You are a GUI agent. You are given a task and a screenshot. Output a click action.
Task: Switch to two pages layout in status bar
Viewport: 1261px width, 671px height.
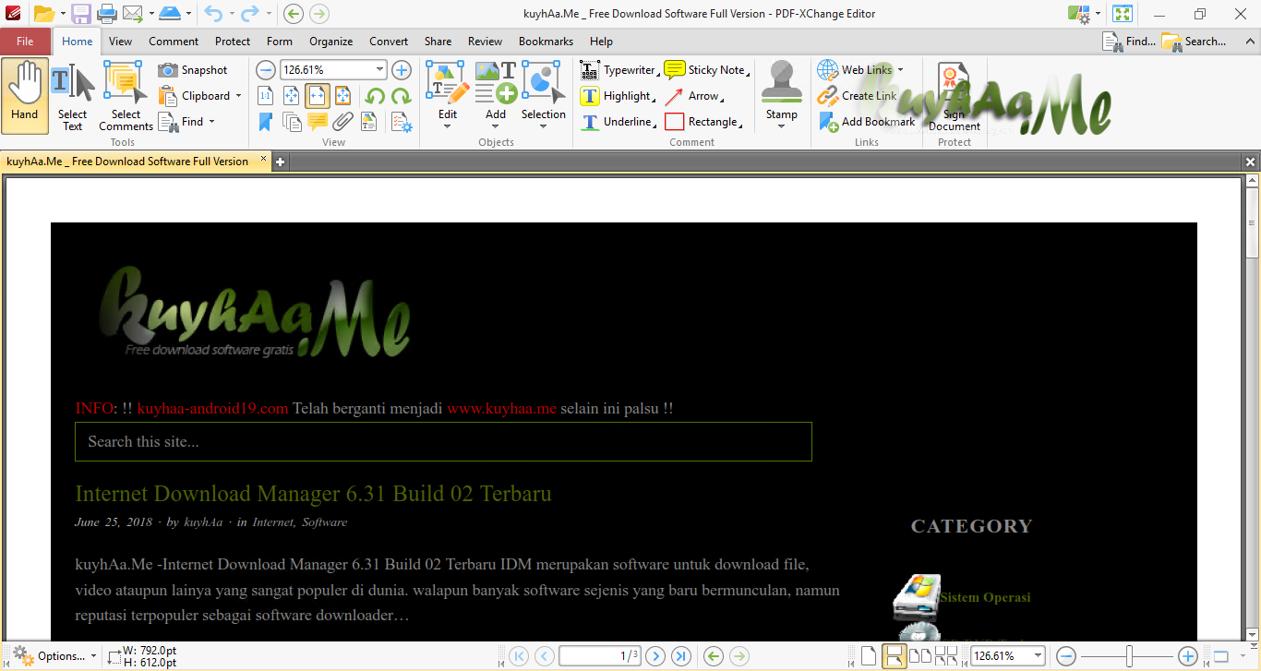(x=920, y=656)
